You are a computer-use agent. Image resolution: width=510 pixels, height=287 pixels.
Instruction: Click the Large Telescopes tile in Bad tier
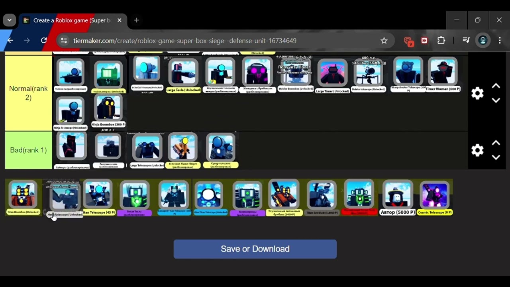(147, 151)
